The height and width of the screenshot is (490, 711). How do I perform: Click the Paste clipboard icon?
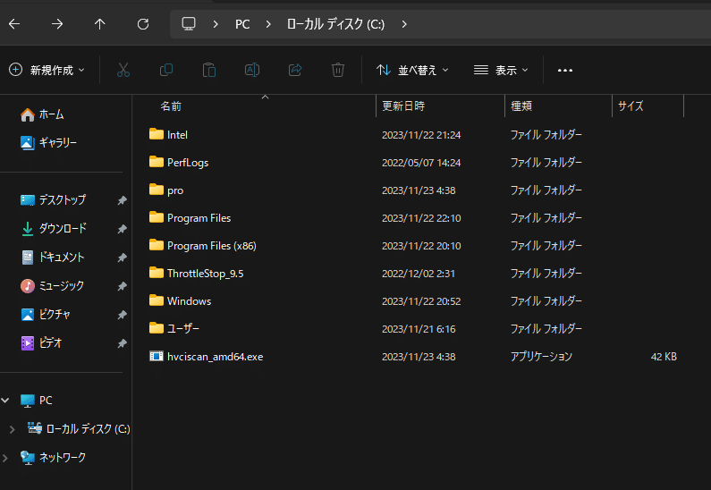[209, 70]
